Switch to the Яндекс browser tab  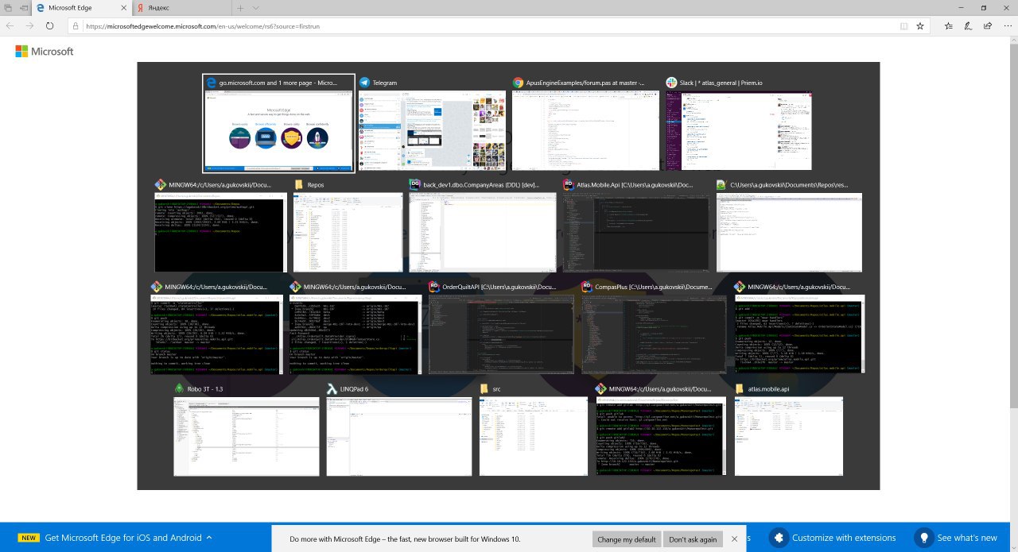coord(181,7)
